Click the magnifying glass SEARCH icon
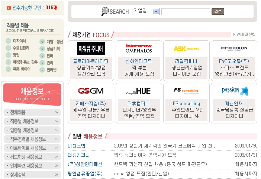This screenshot has width=261, height=179. click(x=105, y=11)
